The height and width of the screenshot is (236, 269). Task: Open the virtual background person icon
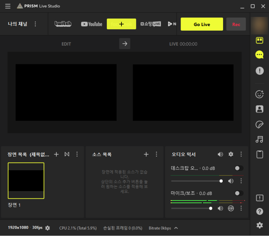260,109
